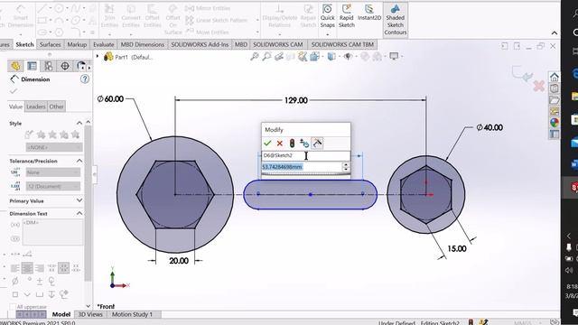Select Other tab in Dimension panel

point(56,107)
